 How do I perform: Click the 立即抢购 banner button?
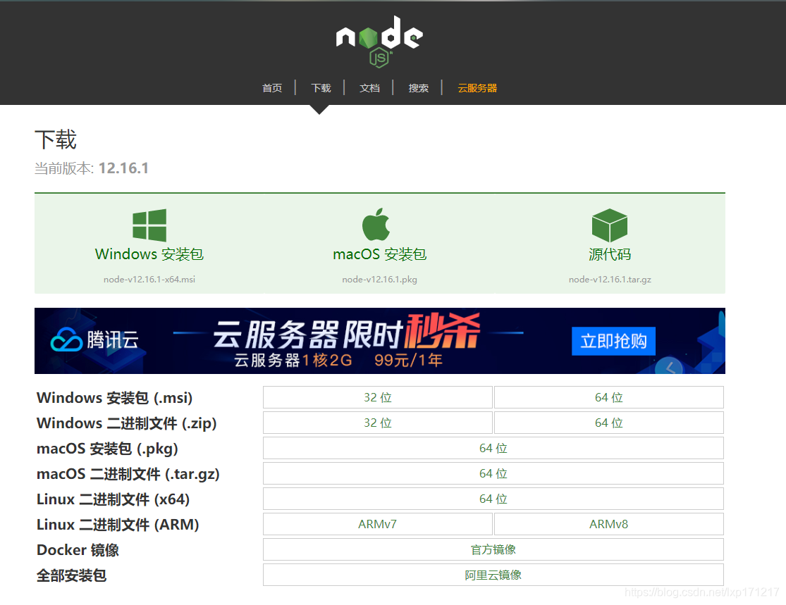point(613,341)
